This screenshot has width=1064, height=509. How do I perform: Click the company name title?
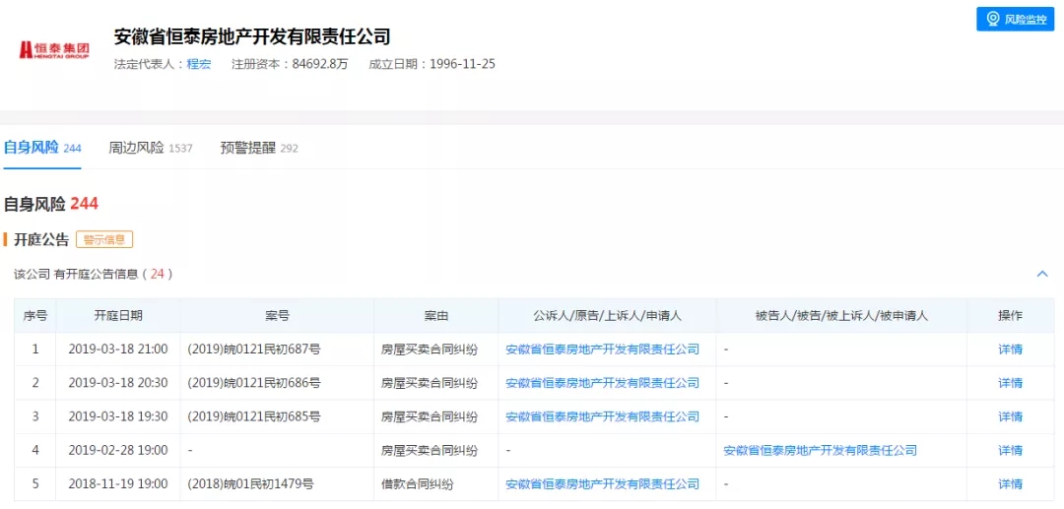[x=252, y=35]
